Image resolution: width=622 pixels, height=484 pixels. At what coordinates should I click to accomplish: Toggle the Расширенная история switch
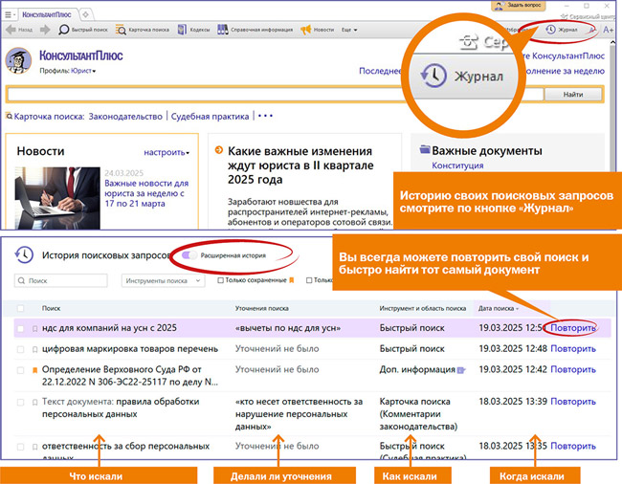click(189, 255)
